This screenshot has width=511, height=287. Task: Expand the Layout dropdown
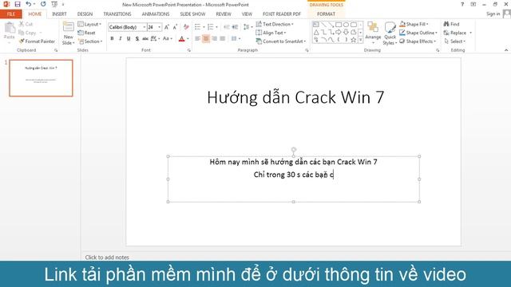click(89, 24)
